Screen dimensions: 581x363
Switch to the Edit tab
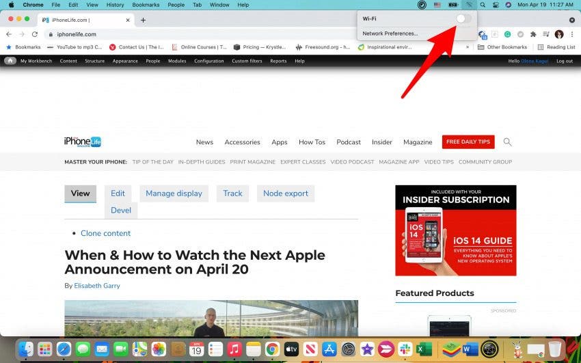pyautogui.click(x=118, y=193)
